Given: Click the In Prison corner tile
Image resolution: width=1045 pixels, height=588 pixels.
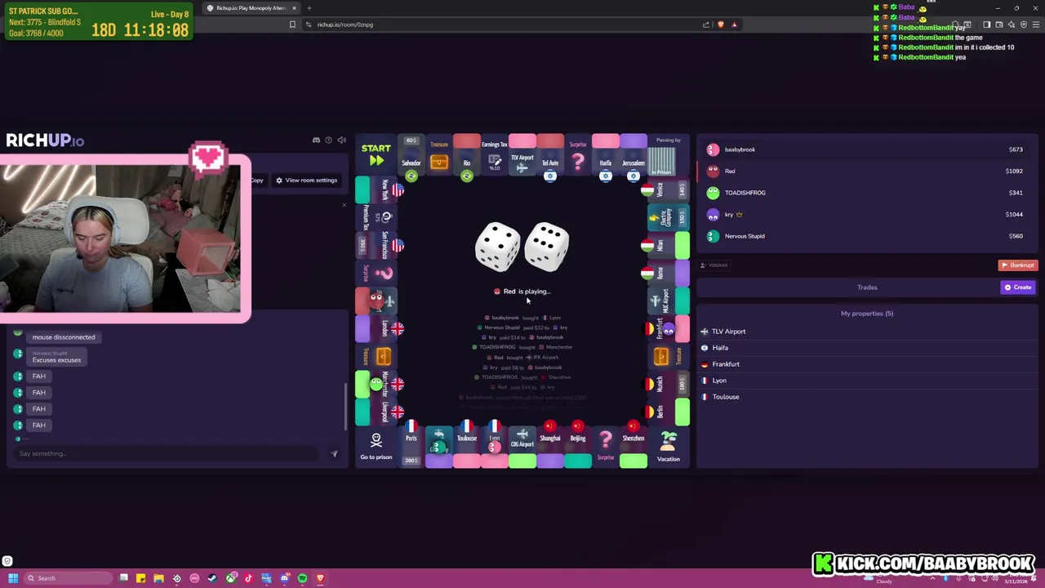Looking at the screenshot, I should click(x=668, y=155).
